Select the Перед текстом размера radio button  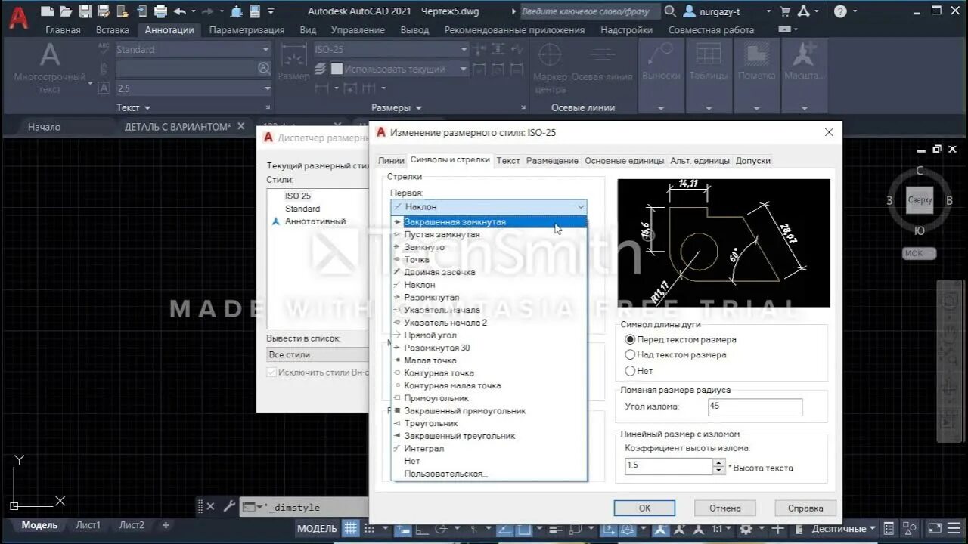pos(630,340)
